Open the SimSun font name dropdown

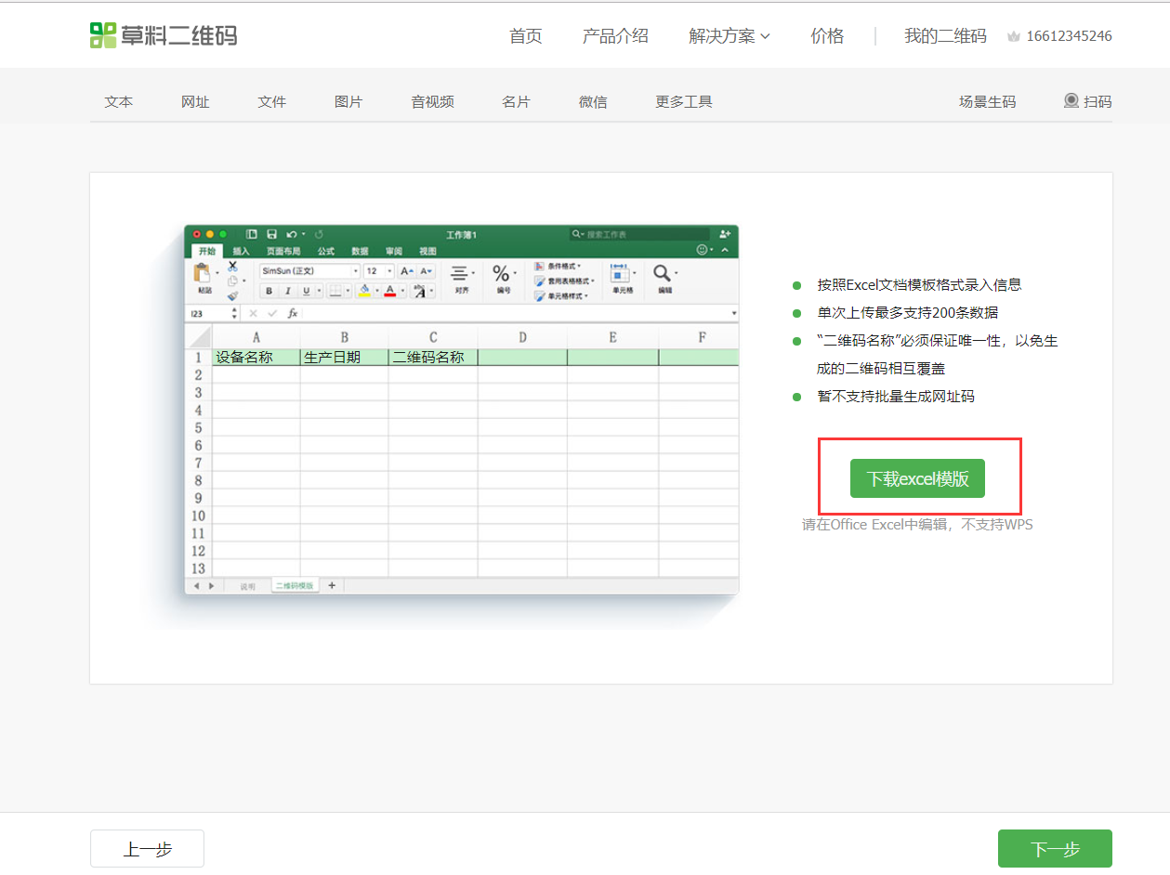(355, 271)
